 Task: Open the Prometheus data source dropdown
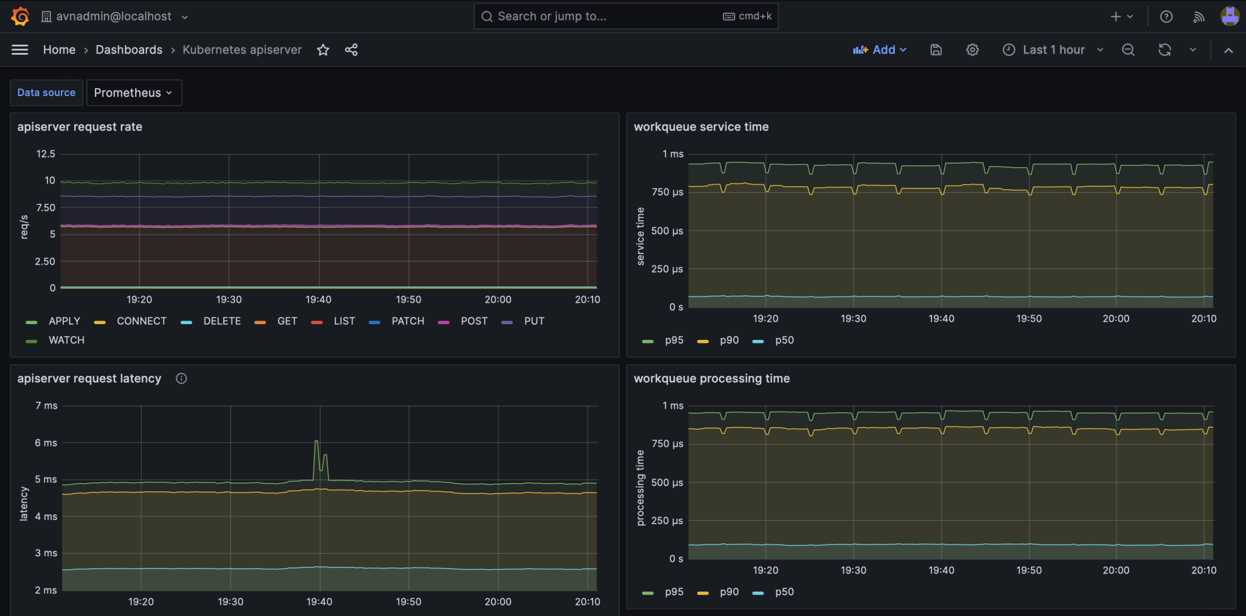click(134, 92)
